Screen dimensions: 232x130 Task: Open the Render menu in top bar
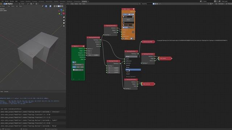(7, 1)
